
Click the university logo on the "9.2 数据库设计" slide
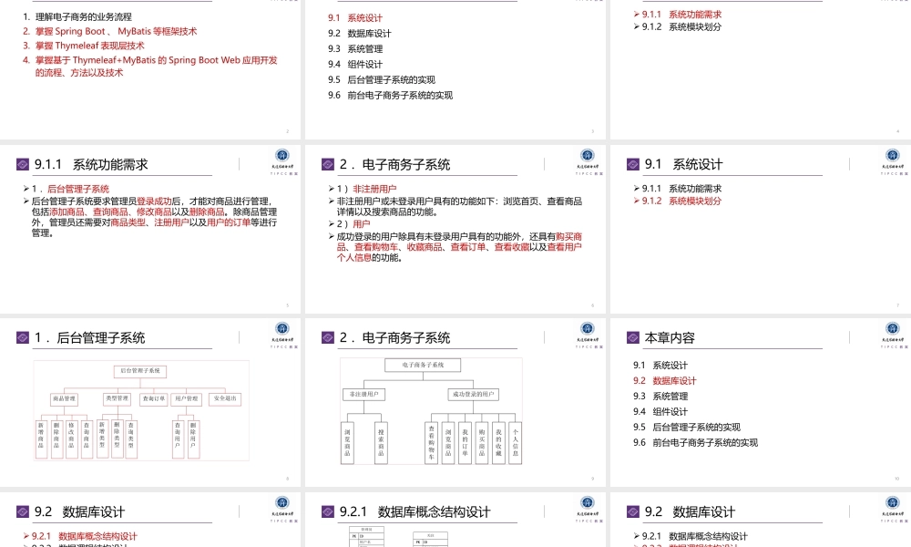point(281,504)
